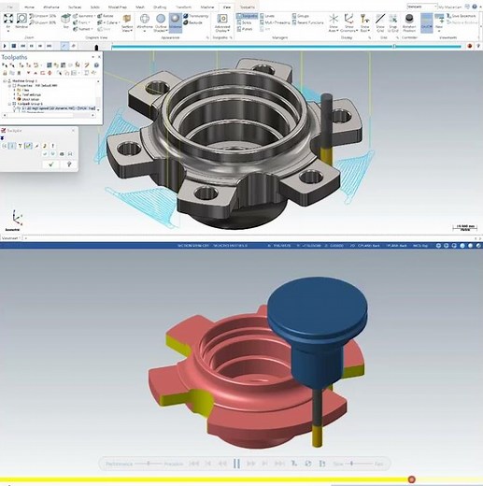Click Save Bookmark in Viewsheets
This screenshot has height=486, width=483.
tap(462, 16)
